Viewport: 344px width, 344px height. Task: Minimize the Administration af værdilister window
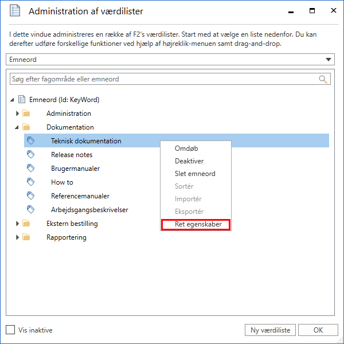(x=291, y=11)
